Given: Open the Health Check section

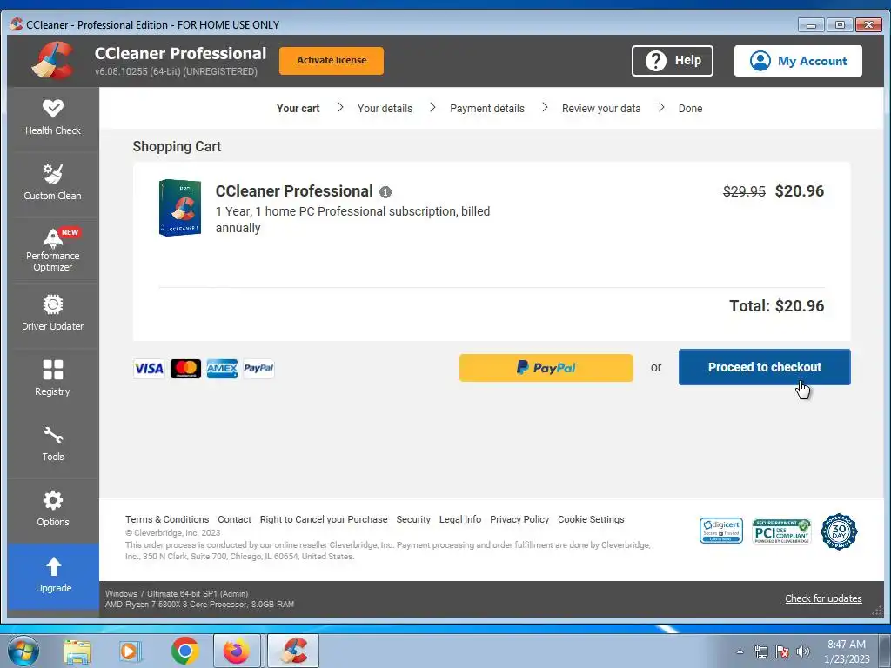Looking at the screenshot, I should tap(53, 118).
